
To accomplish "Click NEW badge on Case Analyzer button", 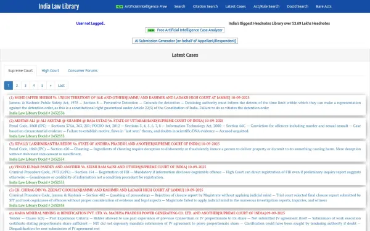I will point(151,30).
